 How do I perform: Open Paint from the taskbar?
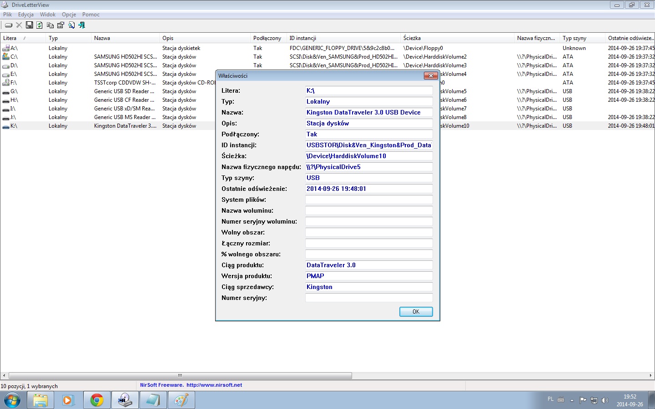click(181, 400)
